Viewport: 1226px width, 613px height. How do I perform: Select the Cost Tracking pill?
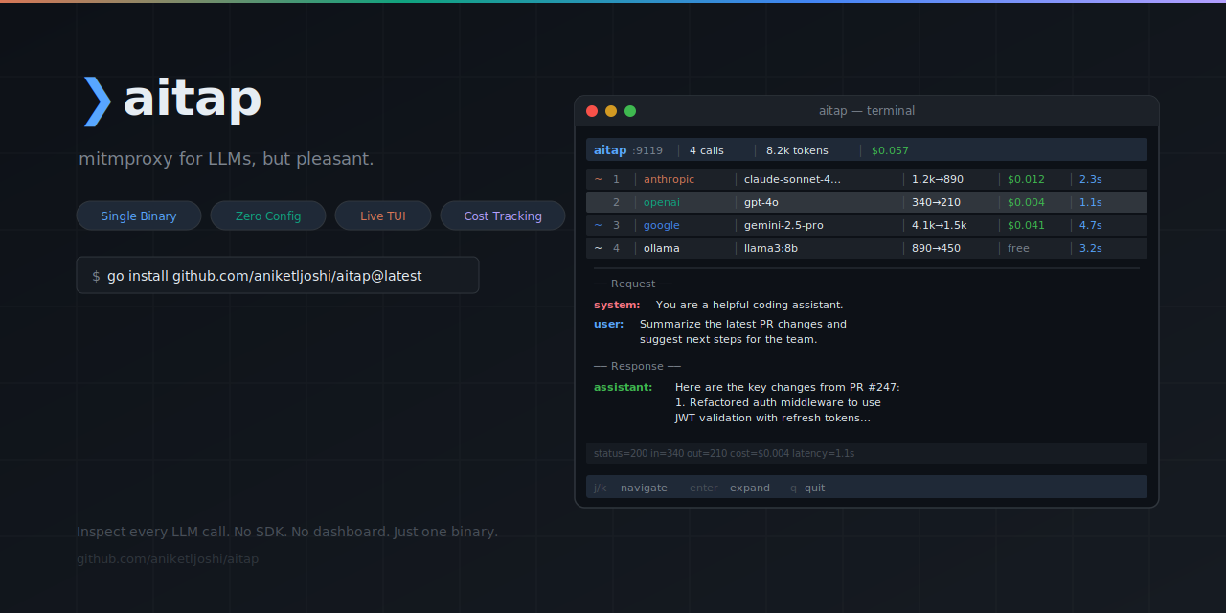click(x=503, y=216)
